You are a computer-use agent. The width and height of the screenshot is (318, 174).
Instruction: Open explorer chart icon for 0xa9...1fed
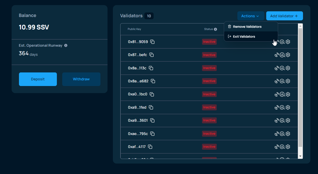282,107
